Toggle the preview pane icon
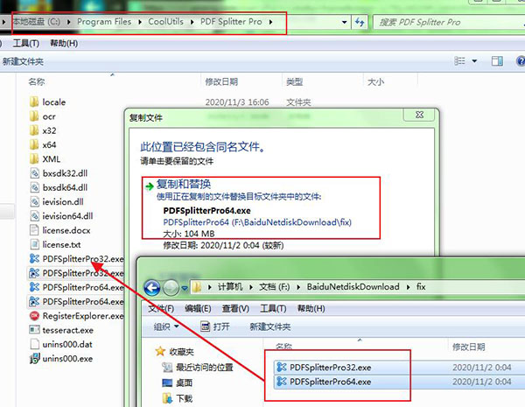This screenshot has height=407, width=525. [x=497, y=61]
